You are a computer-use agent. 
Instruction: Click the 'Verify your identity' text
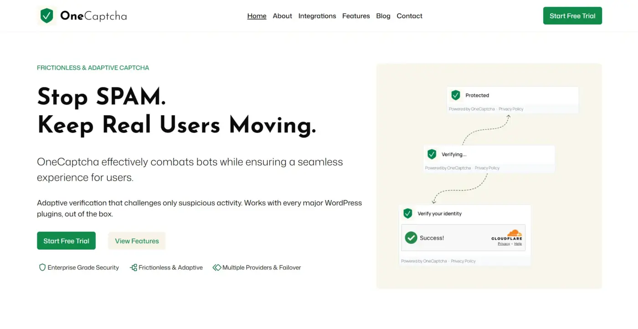pos(440,214)
